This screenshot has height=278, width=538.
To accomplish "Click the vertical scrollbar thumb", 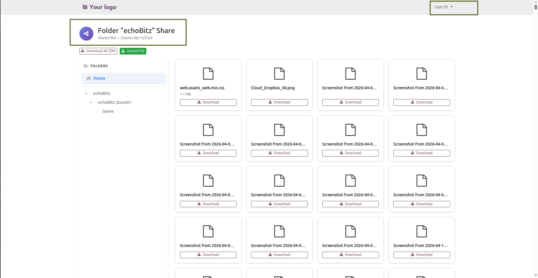I will click(x=536, y=7).
